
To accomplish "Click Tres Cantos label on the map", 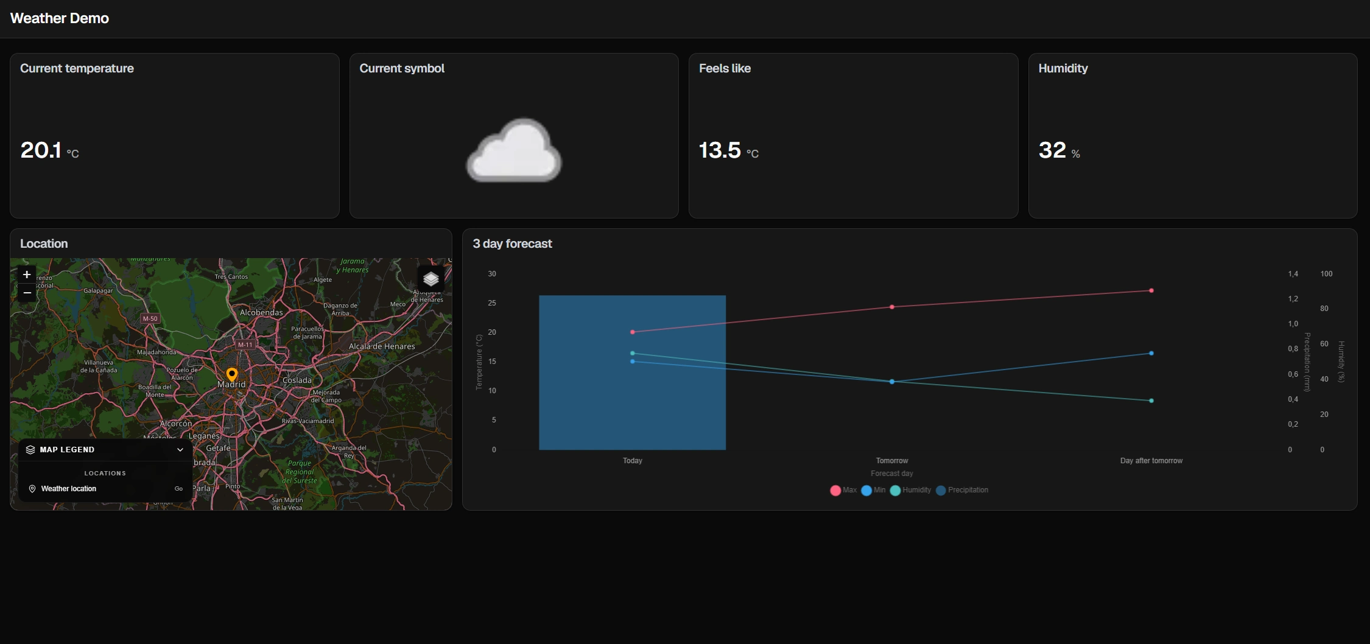I will coord(231,276).
